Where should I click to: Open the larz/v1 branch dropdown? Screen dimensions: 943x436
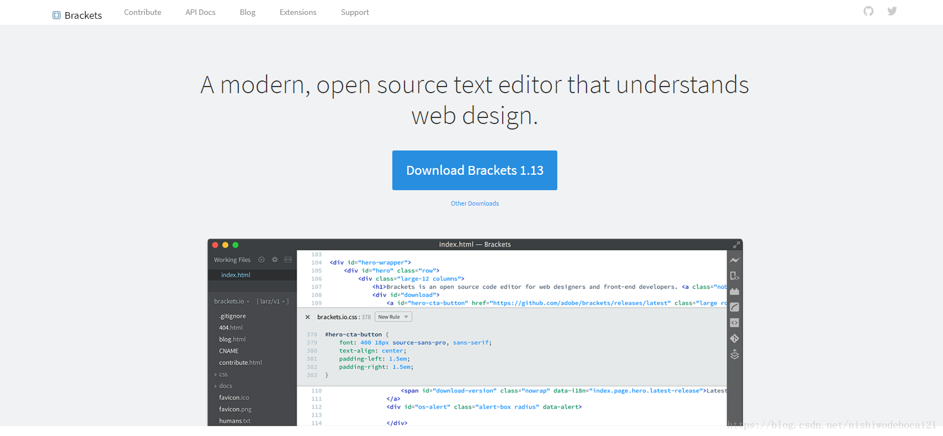pos(273,302)
